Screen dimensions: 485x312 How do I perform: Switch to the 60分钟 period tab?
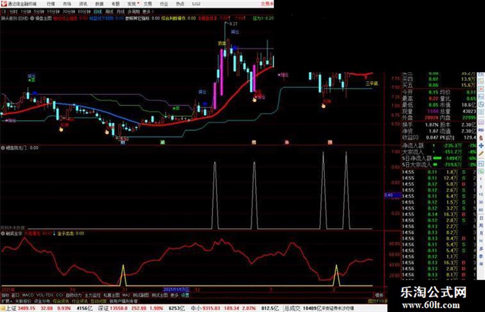(x=84, y=11)
